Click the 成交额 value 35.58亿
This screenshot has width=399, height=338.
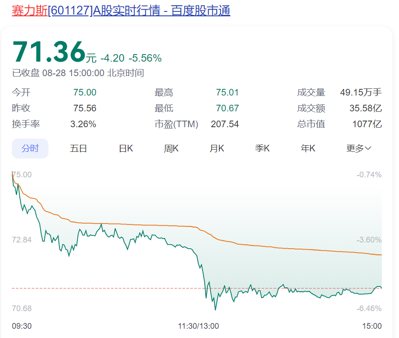[x=366, y=108]
